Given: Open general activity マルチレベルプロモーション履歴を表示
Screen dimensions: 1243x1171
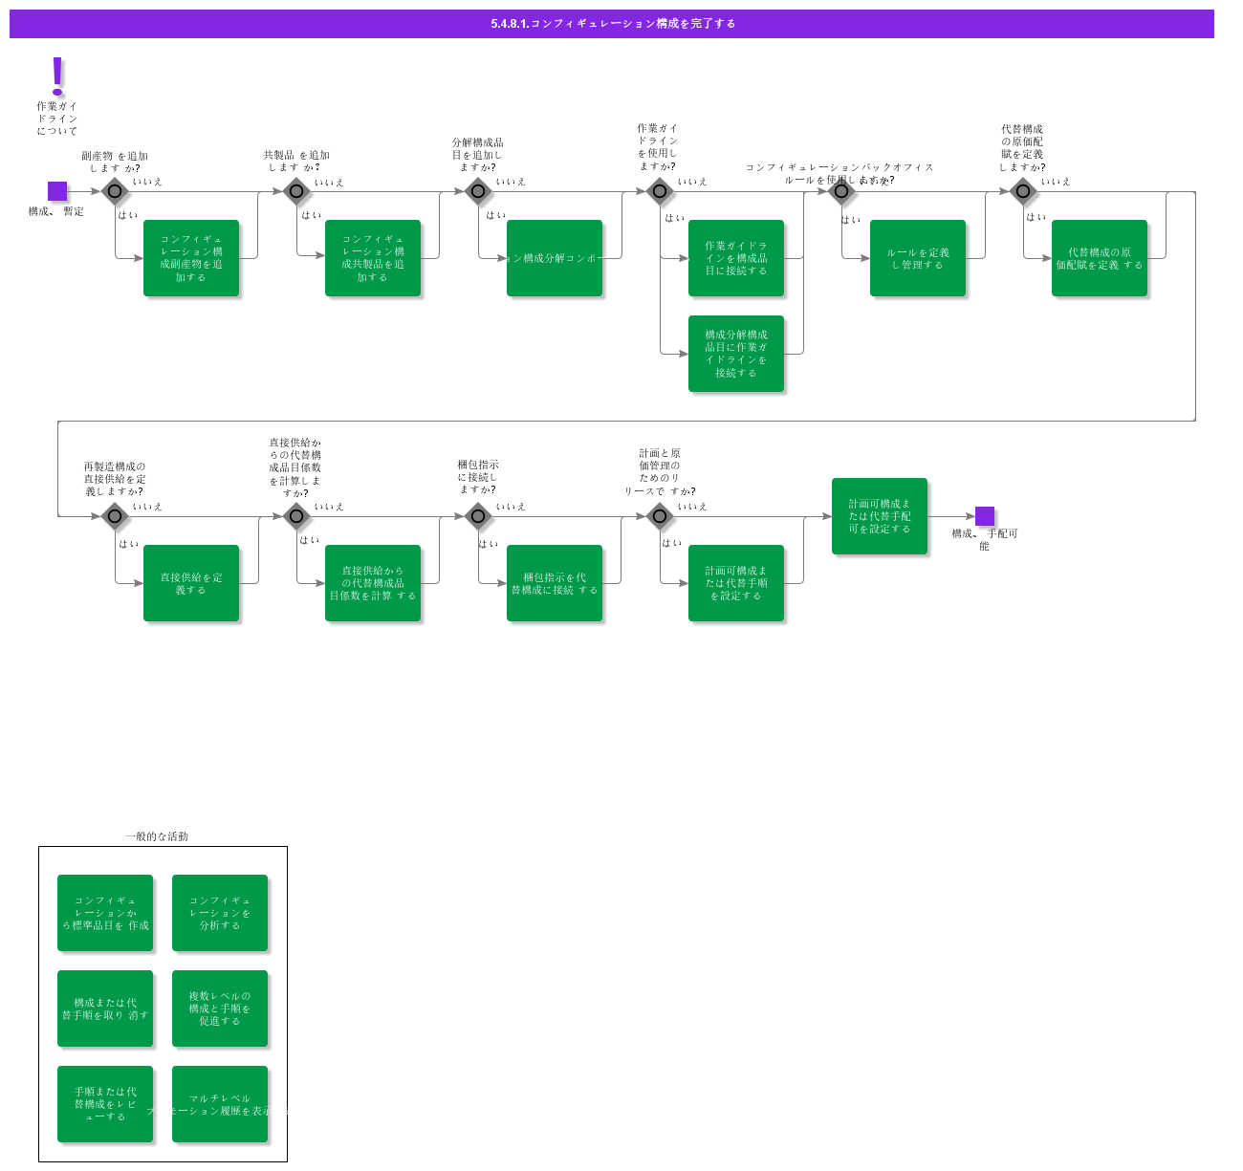Looking at the screenshot, I should (x=220, y=1104).
